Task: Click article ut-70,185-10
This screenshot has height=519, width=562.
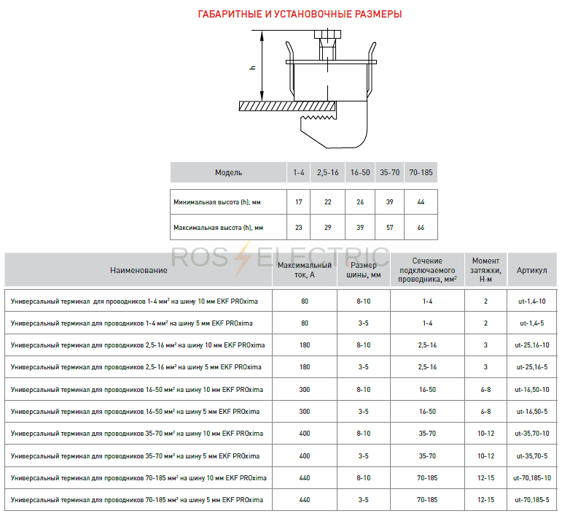Action: pyautogui.click(x=532, y=478)
